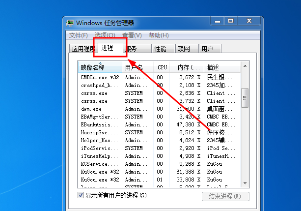Screen dimensions: 301x211
Task: Click the 31,500 K memory value
Action: coord(189,109)
